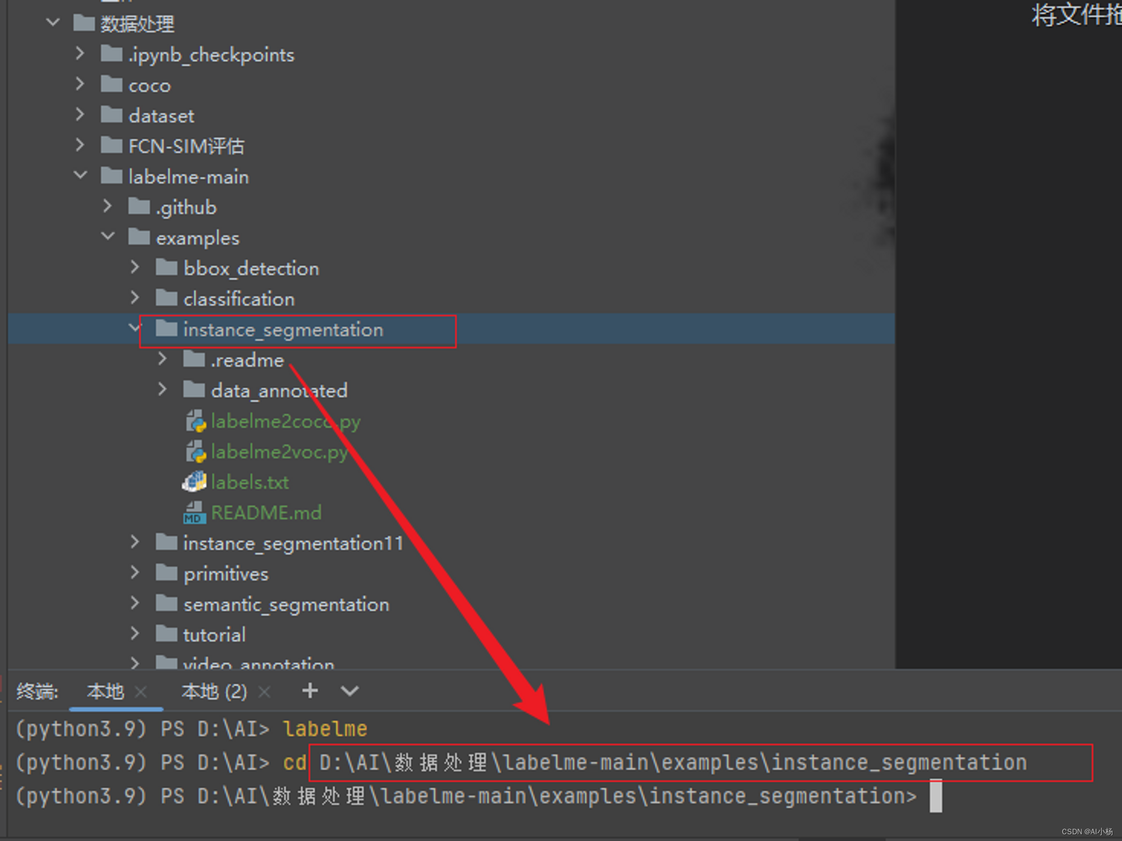Click the labelme2voc.py Python file icon
The image size is (1122, 841).
click(195, 451)
